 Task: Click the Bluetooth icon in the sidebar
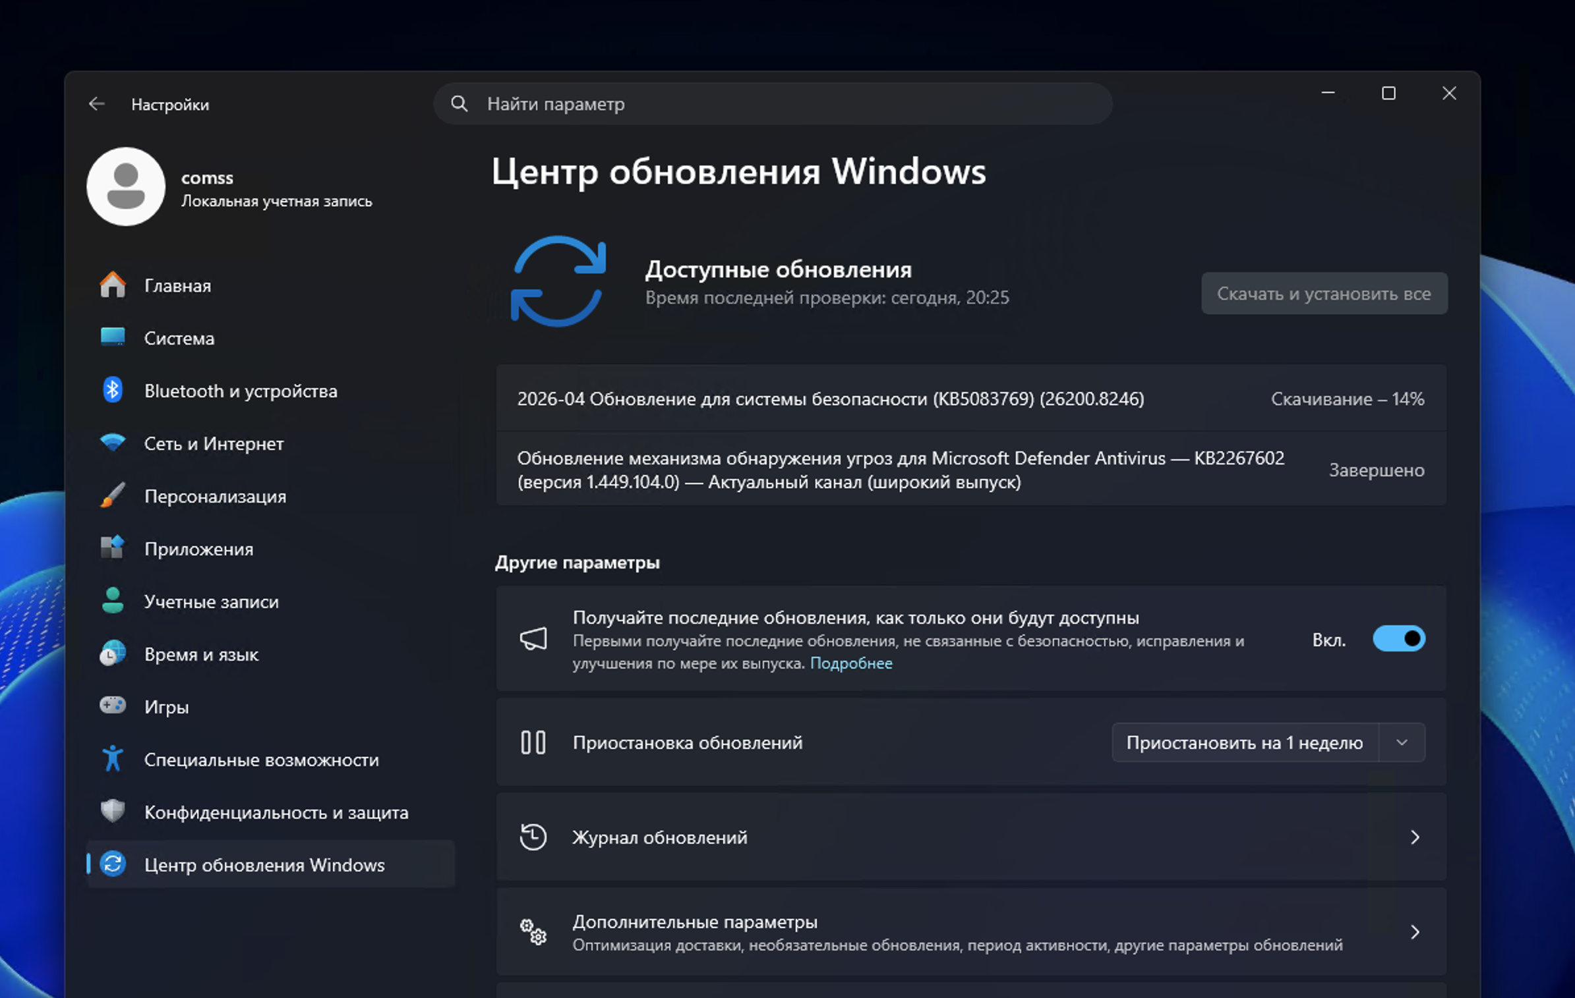point(113,390)
